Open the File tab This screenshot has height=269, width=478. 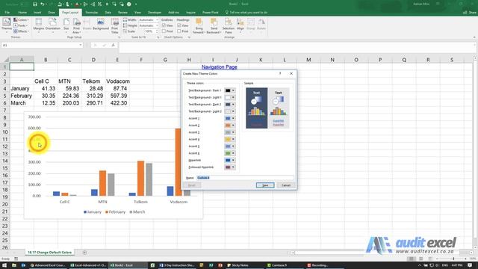(7, 13)
